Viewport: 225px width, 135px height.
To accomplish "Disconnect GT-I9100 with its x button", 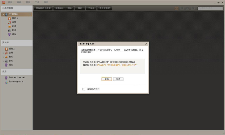I will coord(30,14).
